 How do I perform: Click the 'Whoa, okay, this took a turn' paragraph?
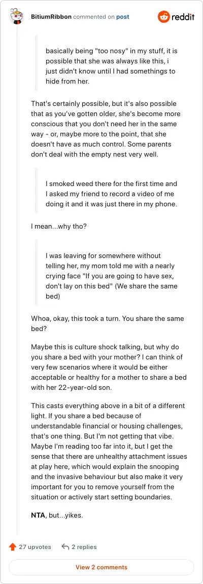108,324
